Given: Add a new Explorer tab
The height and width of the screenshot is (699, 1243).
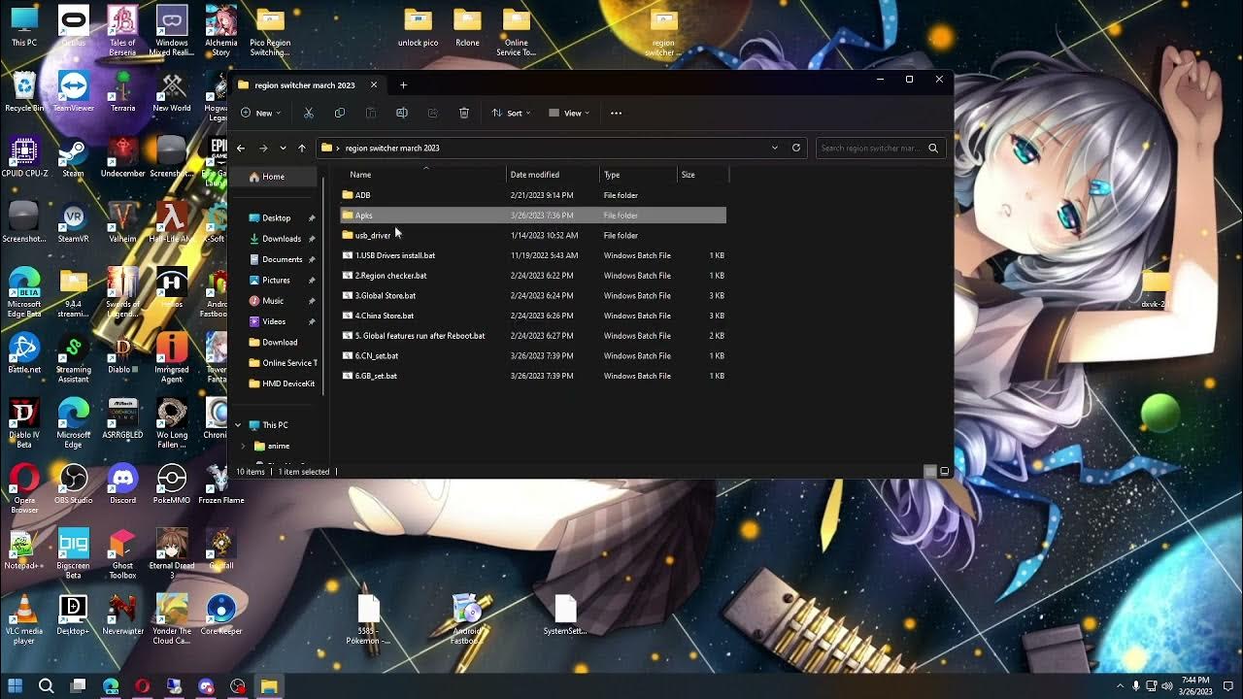Looking at the screenshot, I should [x=403, y=84].
